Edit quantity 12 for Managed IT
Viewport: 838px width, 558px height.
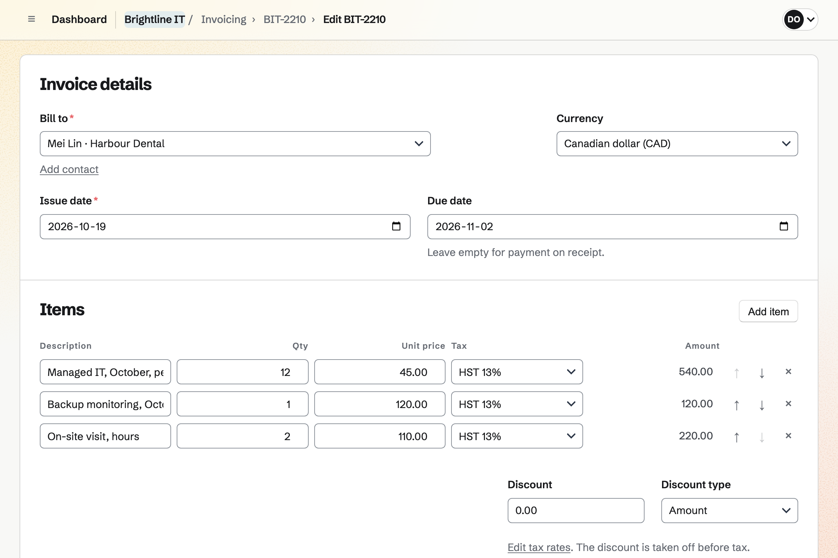[242, 372]
